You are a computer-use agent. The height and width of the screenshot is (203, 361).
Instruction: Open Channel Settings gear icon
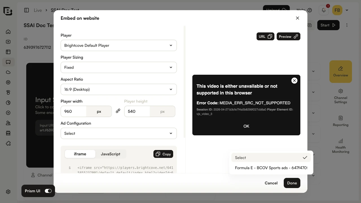coord(341,91)
